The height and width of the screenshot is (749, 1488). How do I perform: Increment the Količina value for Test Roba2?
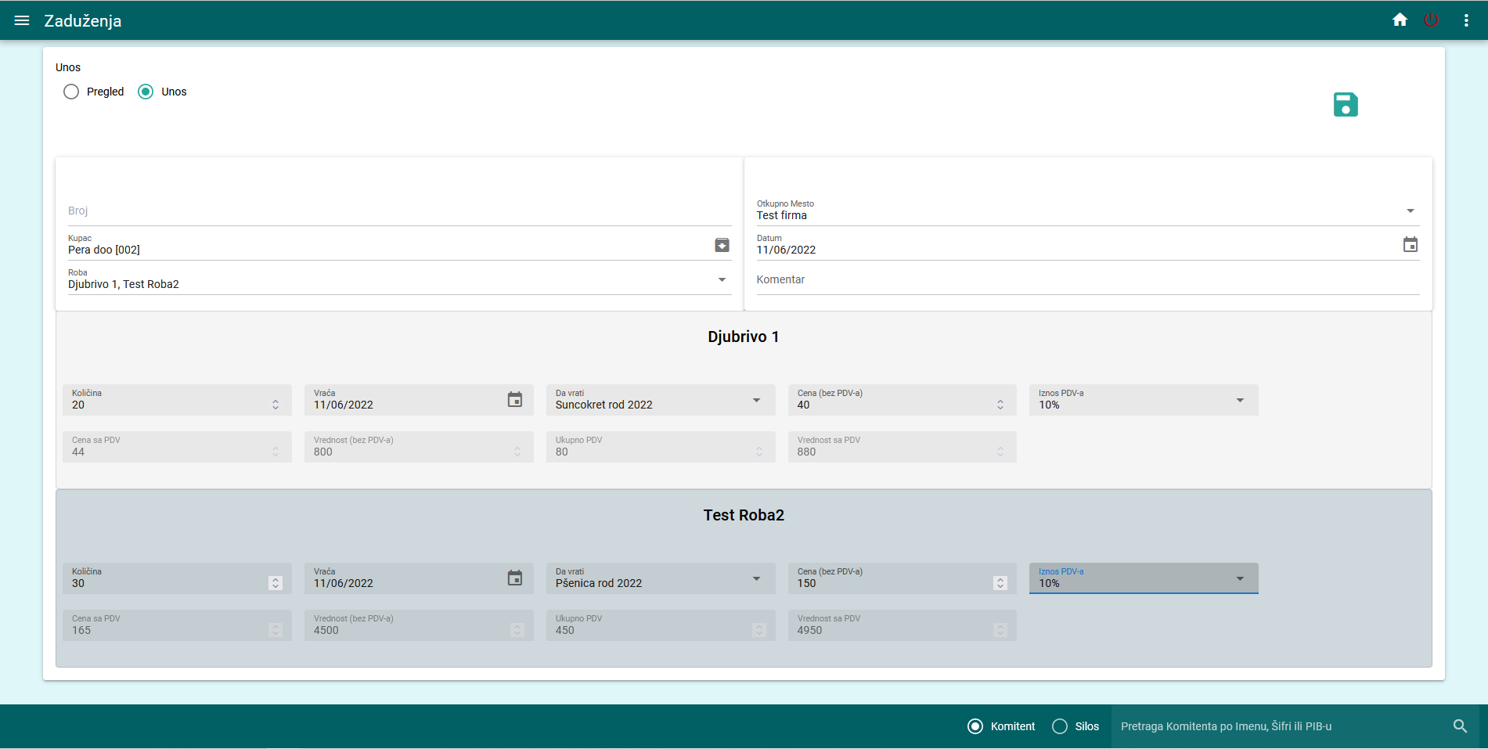click(x=276, y=578)
